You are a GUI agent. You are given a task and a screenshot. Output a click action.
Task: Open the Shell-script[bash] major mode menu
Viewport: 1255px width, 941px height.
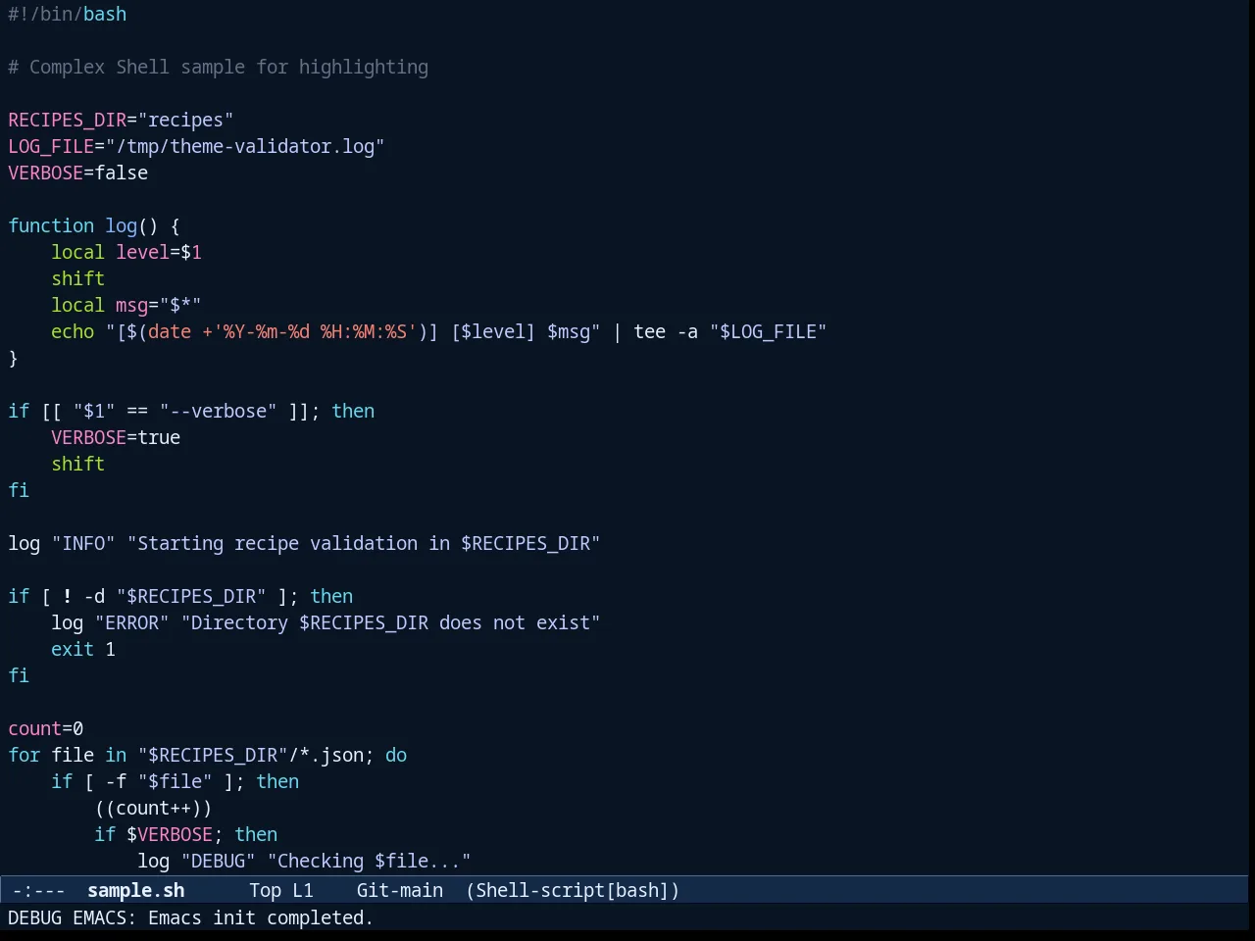[573, 890]
